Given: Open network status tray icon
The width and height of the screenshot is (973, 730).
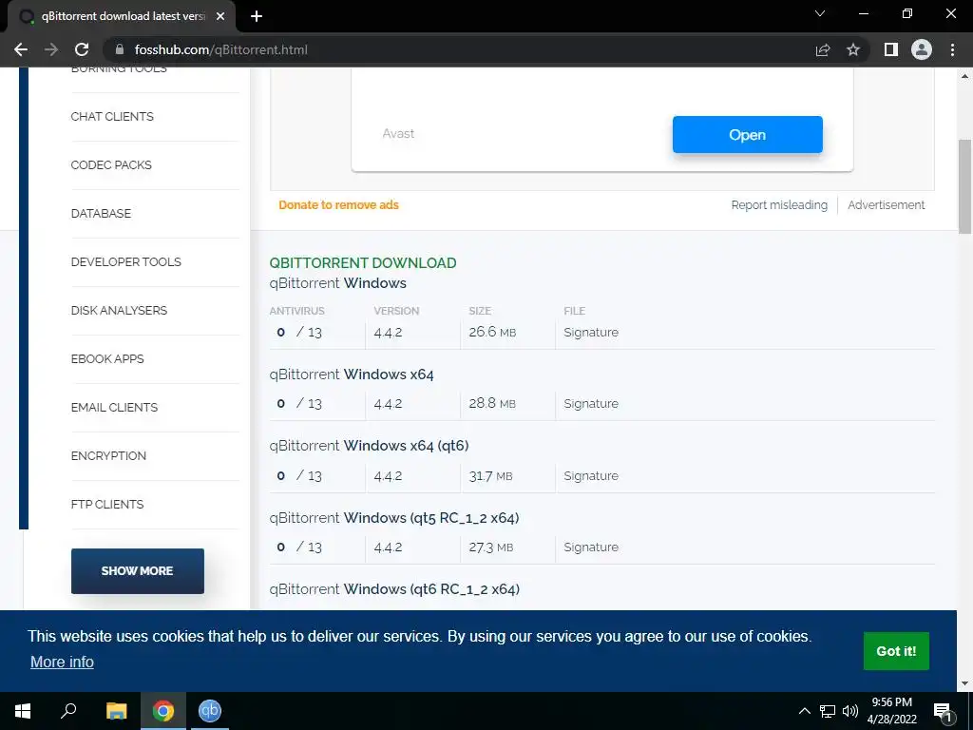Looking at the screenshot, I should [828, 711].
